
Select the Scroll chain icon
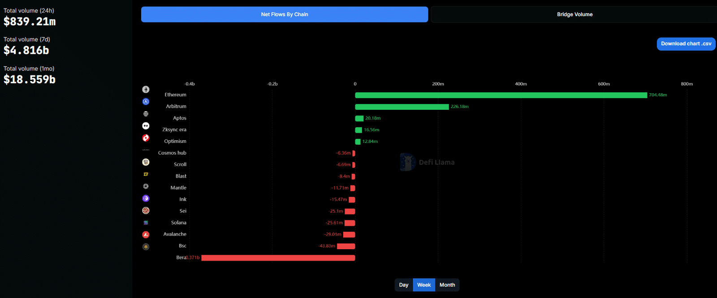tap(146, 162)
